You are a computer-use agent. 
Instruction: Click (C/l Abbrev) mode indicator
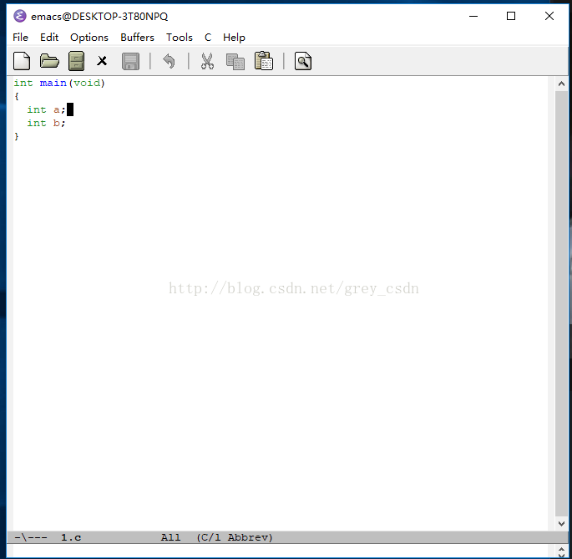pos(235,537)
